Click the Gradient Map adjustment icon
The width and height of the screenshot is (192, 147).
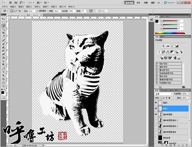click(x=175, y=58)
